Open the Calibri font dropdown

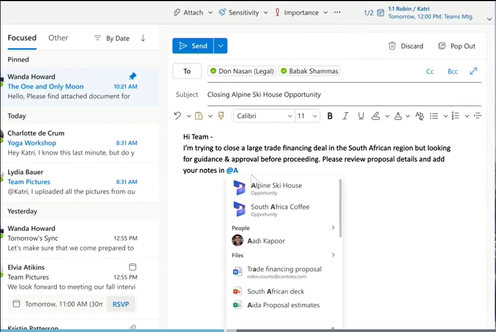pyautogui.click(x=264, y=116)
